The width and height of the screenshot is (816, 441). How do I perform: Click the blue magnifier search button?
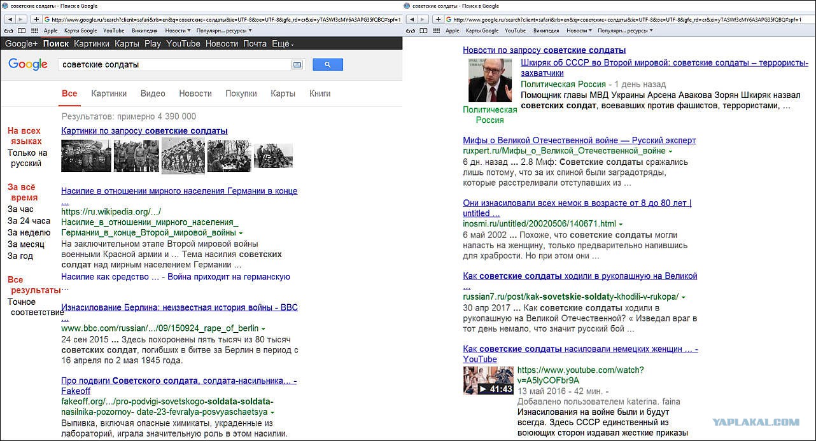(328, 64)
